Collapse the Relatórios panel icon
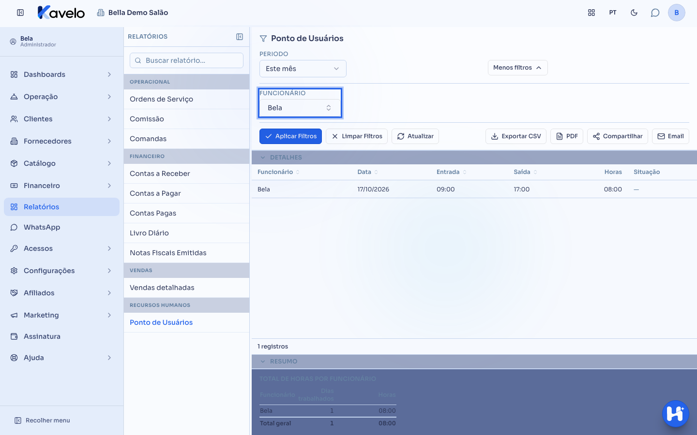 [x=240, y=37]
